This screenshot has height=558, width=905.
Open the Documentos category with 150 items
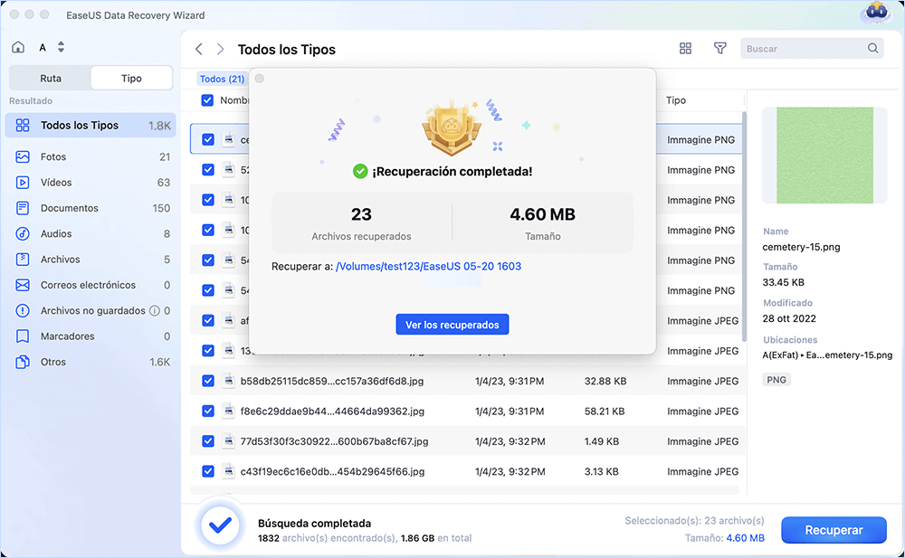point(90,208)
